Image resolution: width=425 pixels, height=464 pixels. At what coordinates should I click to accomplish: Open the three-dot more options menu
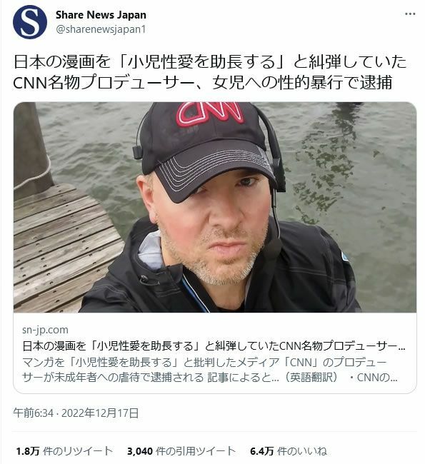[x=410, y=14]
